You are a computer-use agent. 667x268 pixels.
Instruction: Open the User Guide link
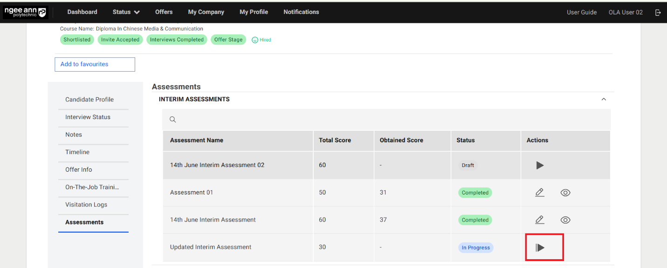[x=581, y=13]
